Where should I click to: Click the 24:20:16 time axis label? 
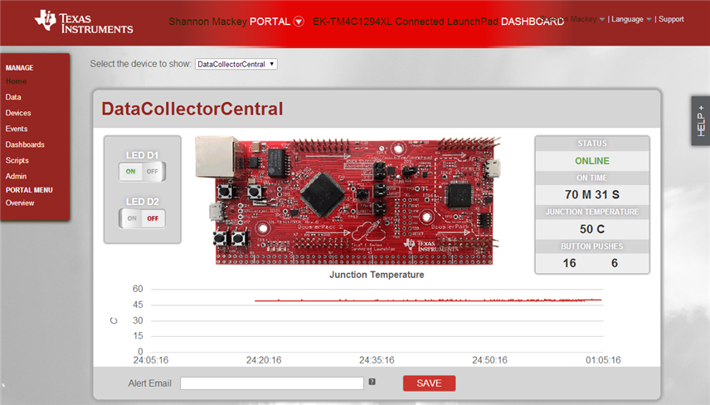264,360
